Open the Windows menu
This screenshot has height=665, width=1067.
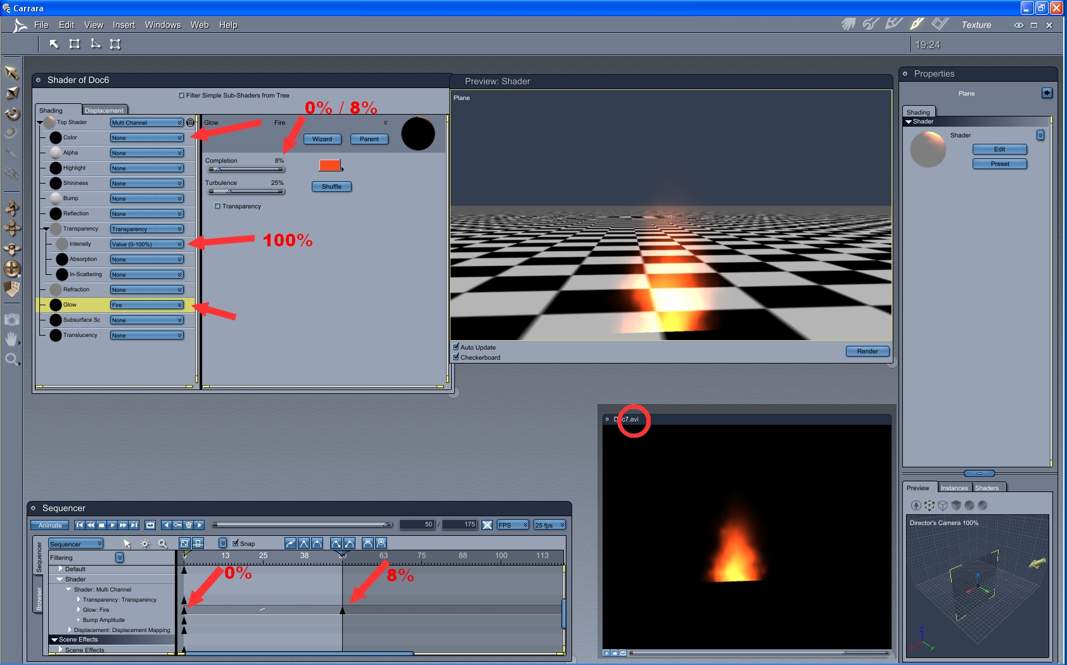[x=163, y=25]
